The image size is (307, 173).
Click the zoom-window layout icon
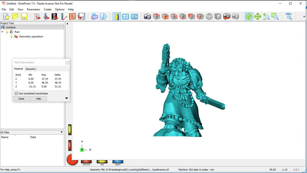134,17
